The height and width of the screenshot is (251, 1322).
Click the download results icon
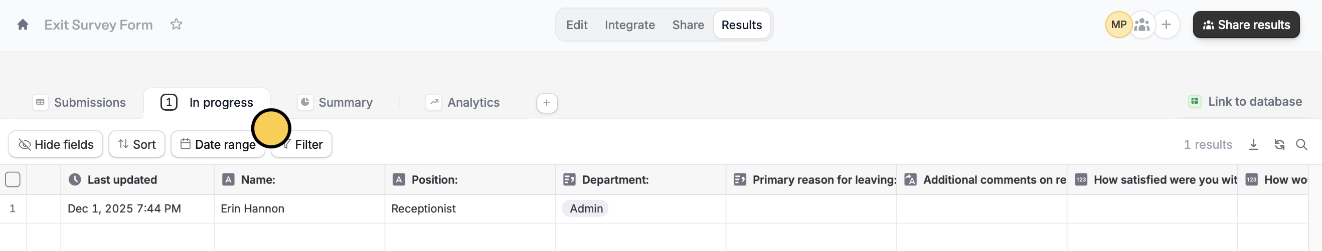[x=1253, y=145]
